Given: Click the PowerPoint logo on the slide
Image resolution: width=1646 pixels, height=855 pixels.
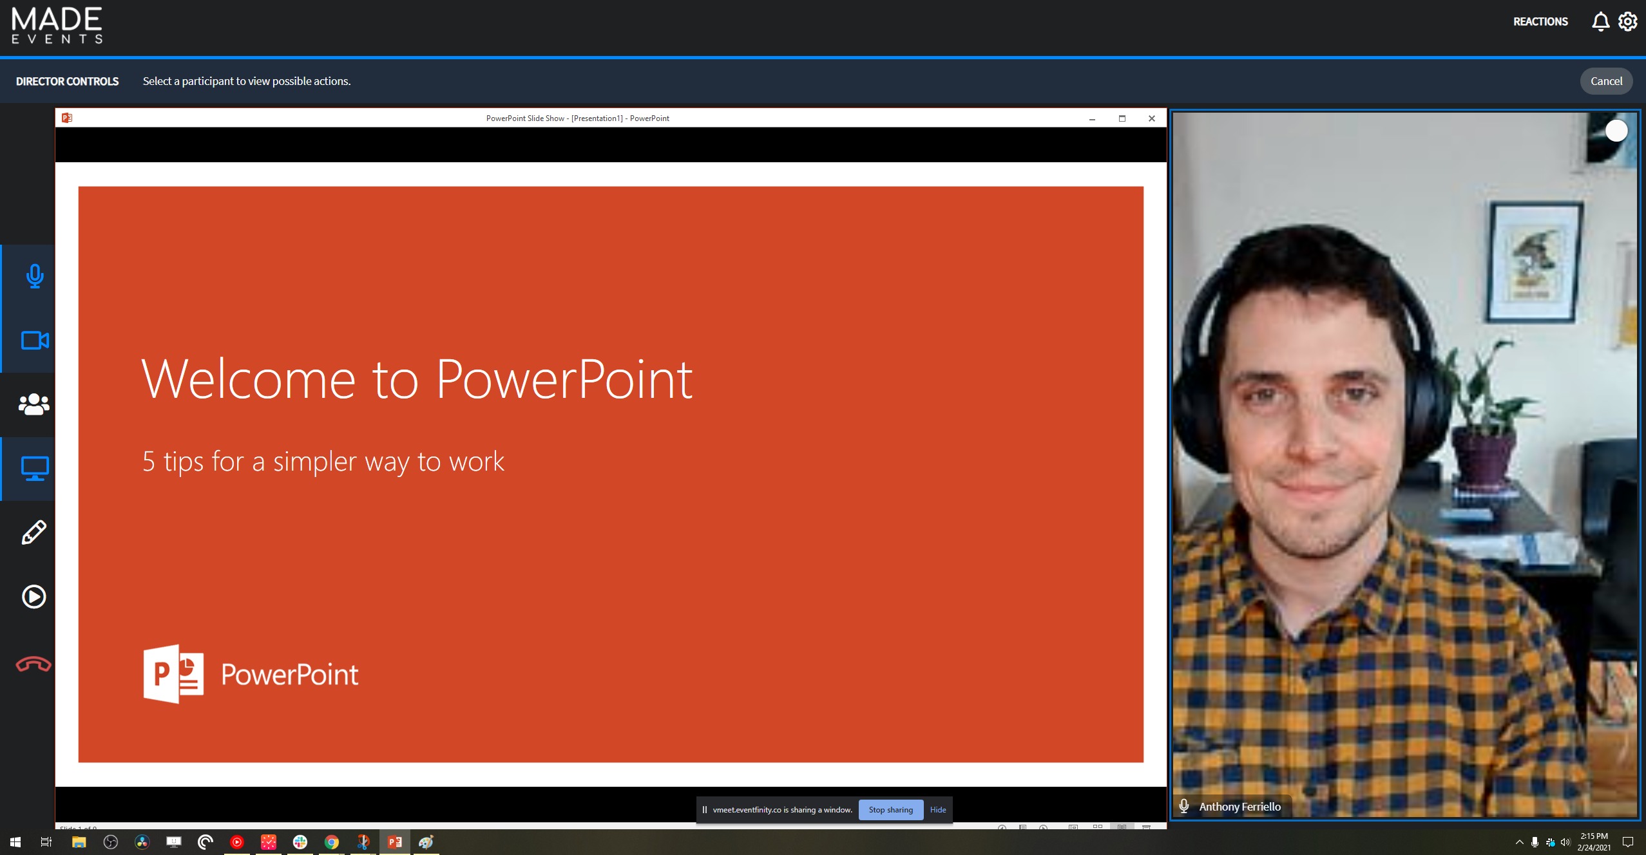Looking at the screenshot, I should click(x=251, y=674).
